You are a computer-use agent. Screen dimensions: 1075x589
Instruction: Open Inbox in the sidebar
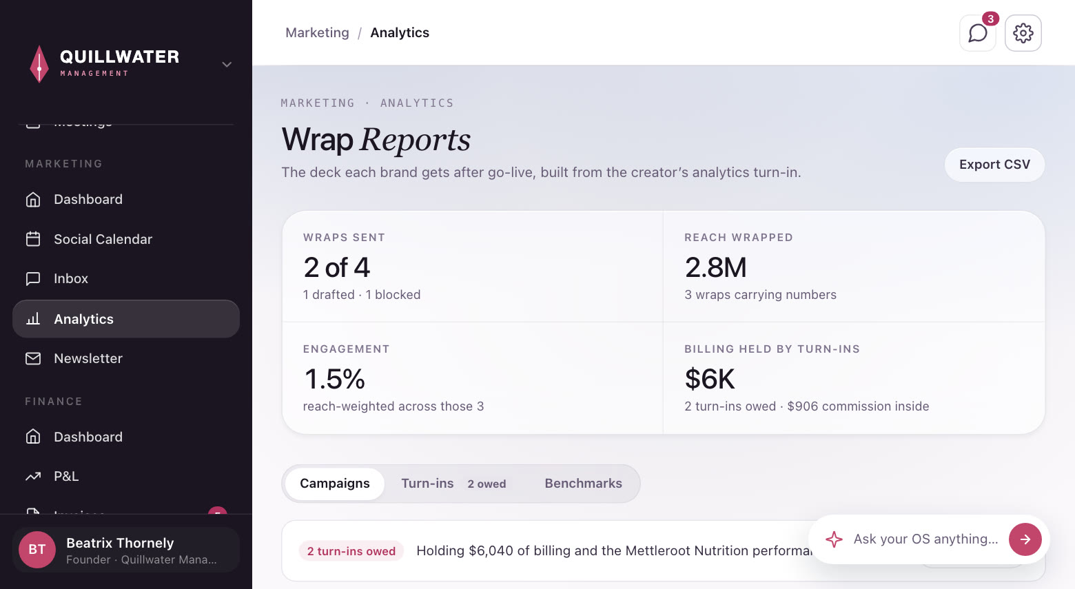(x=126, y=279)
